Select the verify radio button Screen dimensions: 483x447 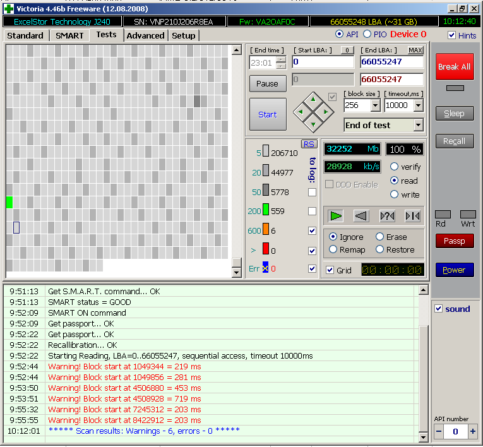click(395, 167)
